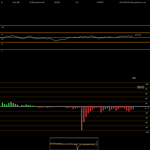
Task: Click the RSI value 57.51 label
Action: pos(138,35)
